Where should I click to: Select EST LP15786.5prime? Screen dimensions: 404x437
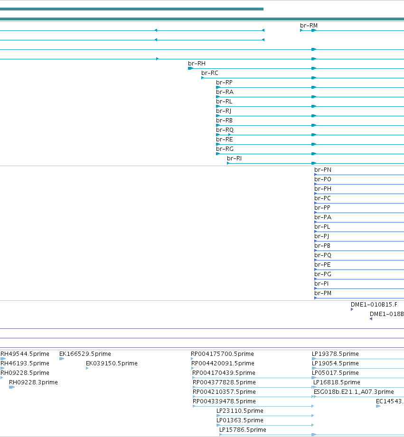(243, 429)
